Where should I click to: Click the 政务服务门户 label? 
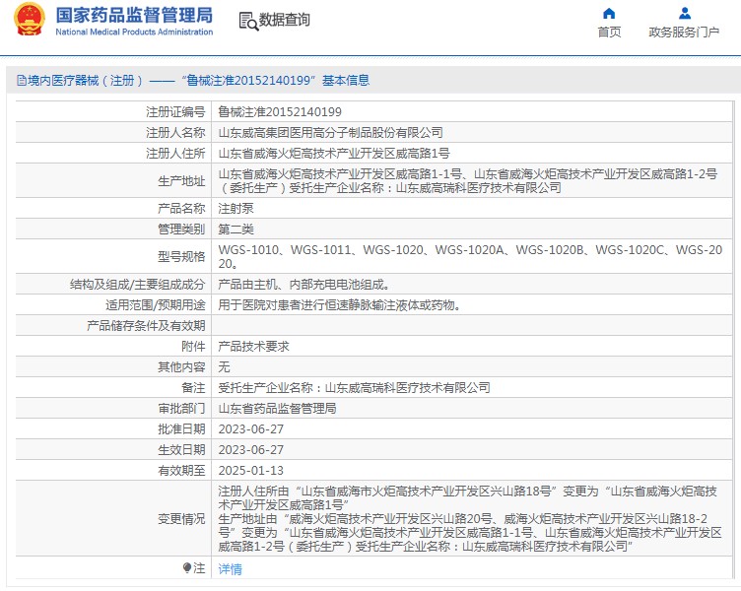684,33
